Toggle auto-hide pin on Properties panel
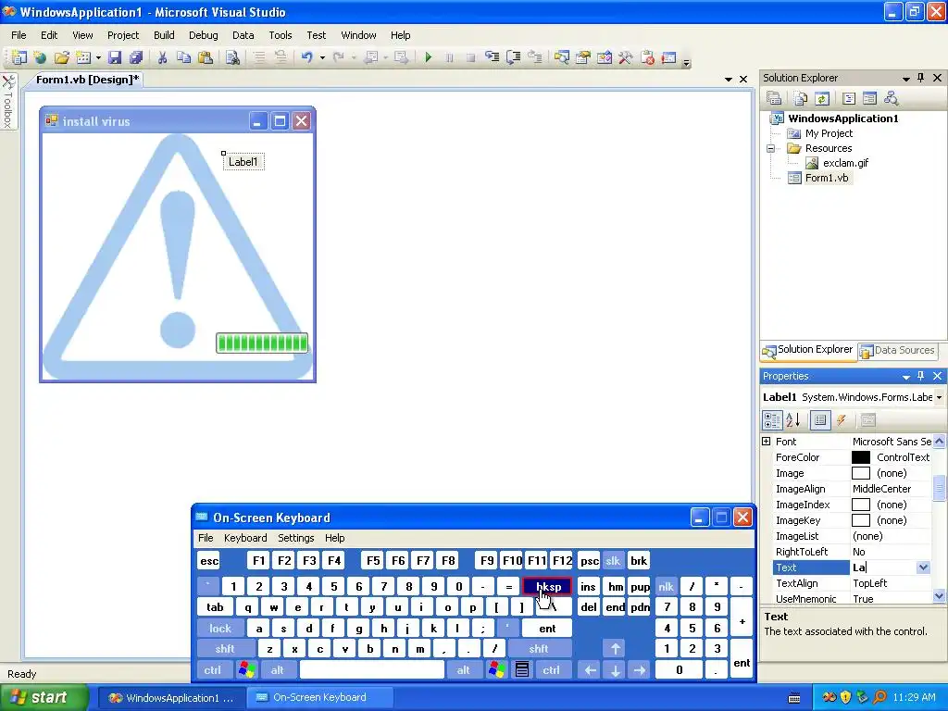 tap(920, 376)
